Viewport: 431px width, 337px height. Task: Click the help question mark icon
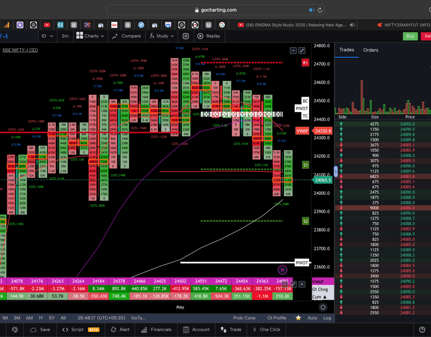(x=422, y=330)
